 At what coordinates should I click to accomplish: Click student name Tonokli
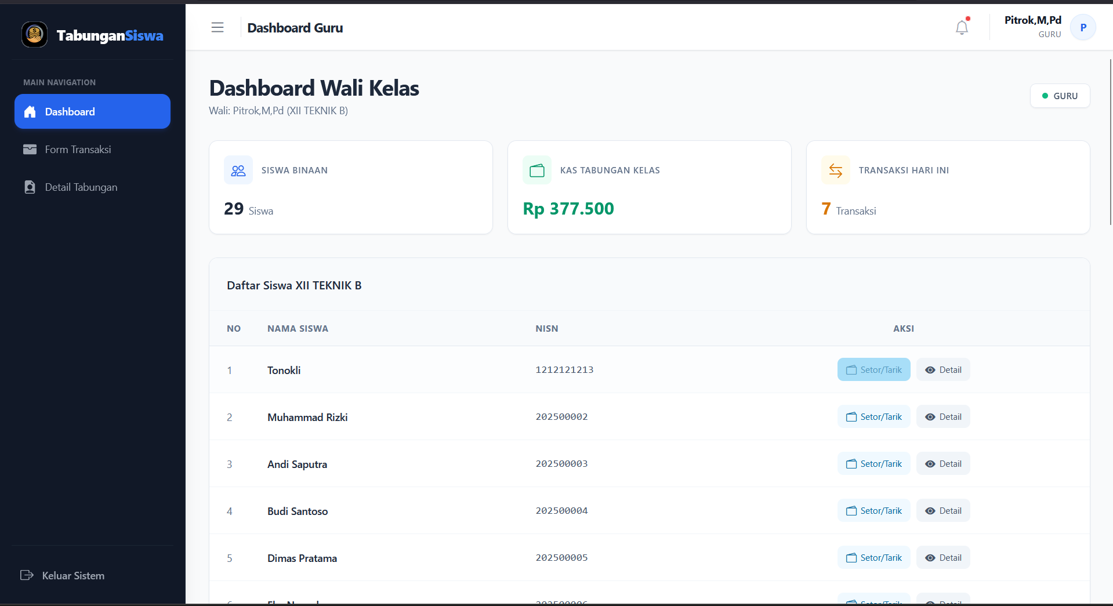coord(284,370)
